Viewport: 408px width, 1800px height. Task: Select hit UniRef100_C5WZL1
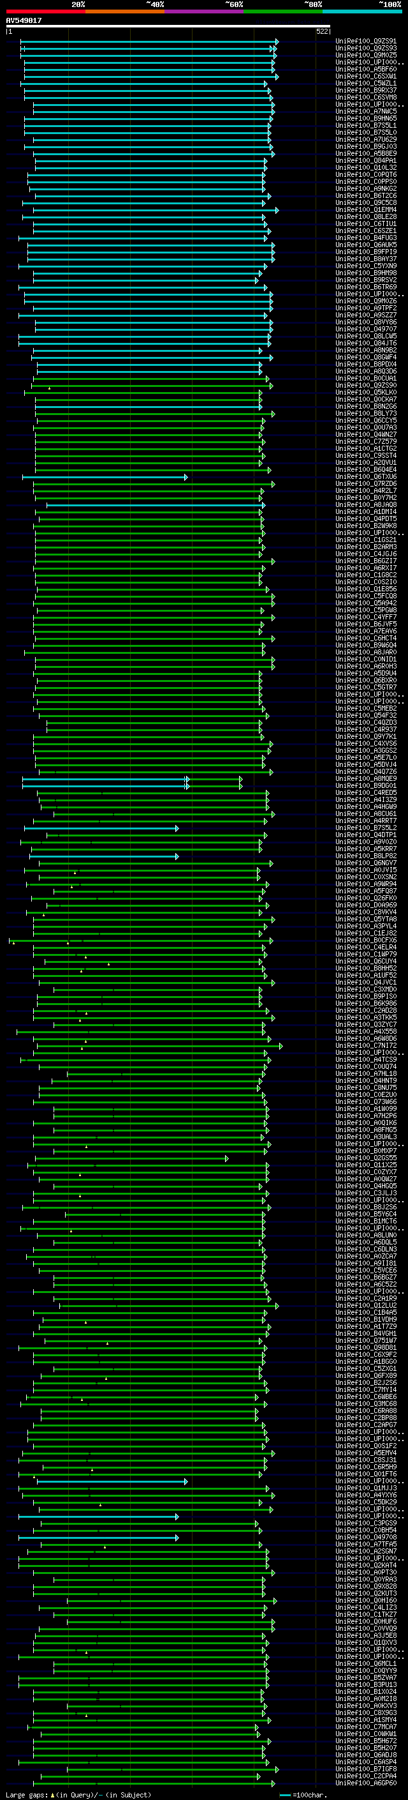click(x=366, y=84)
